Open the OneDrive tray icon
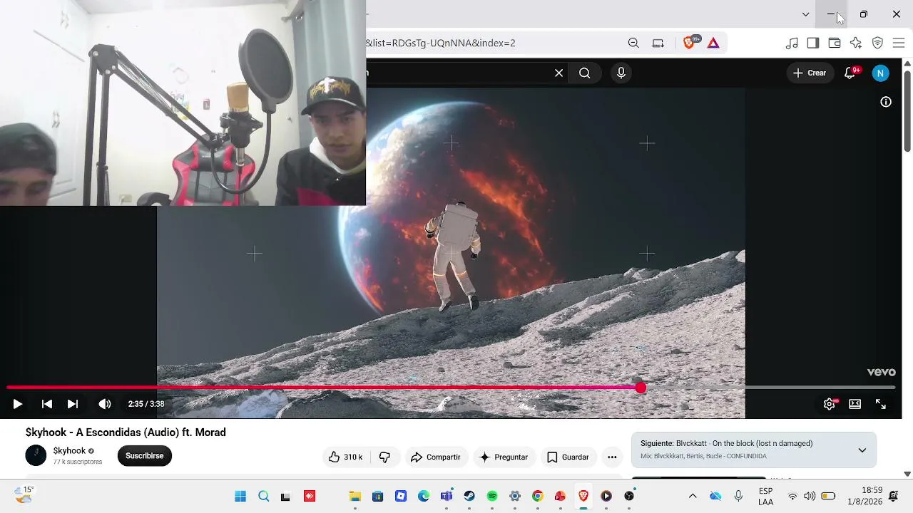Screen dimensions: 913x513 coord(715,496)
